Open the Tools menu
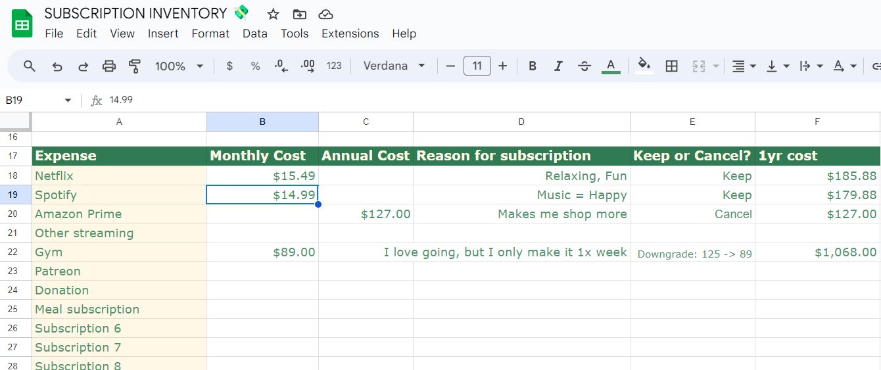The width and height of the screenshot is (881, 370). tap(295, 34)
